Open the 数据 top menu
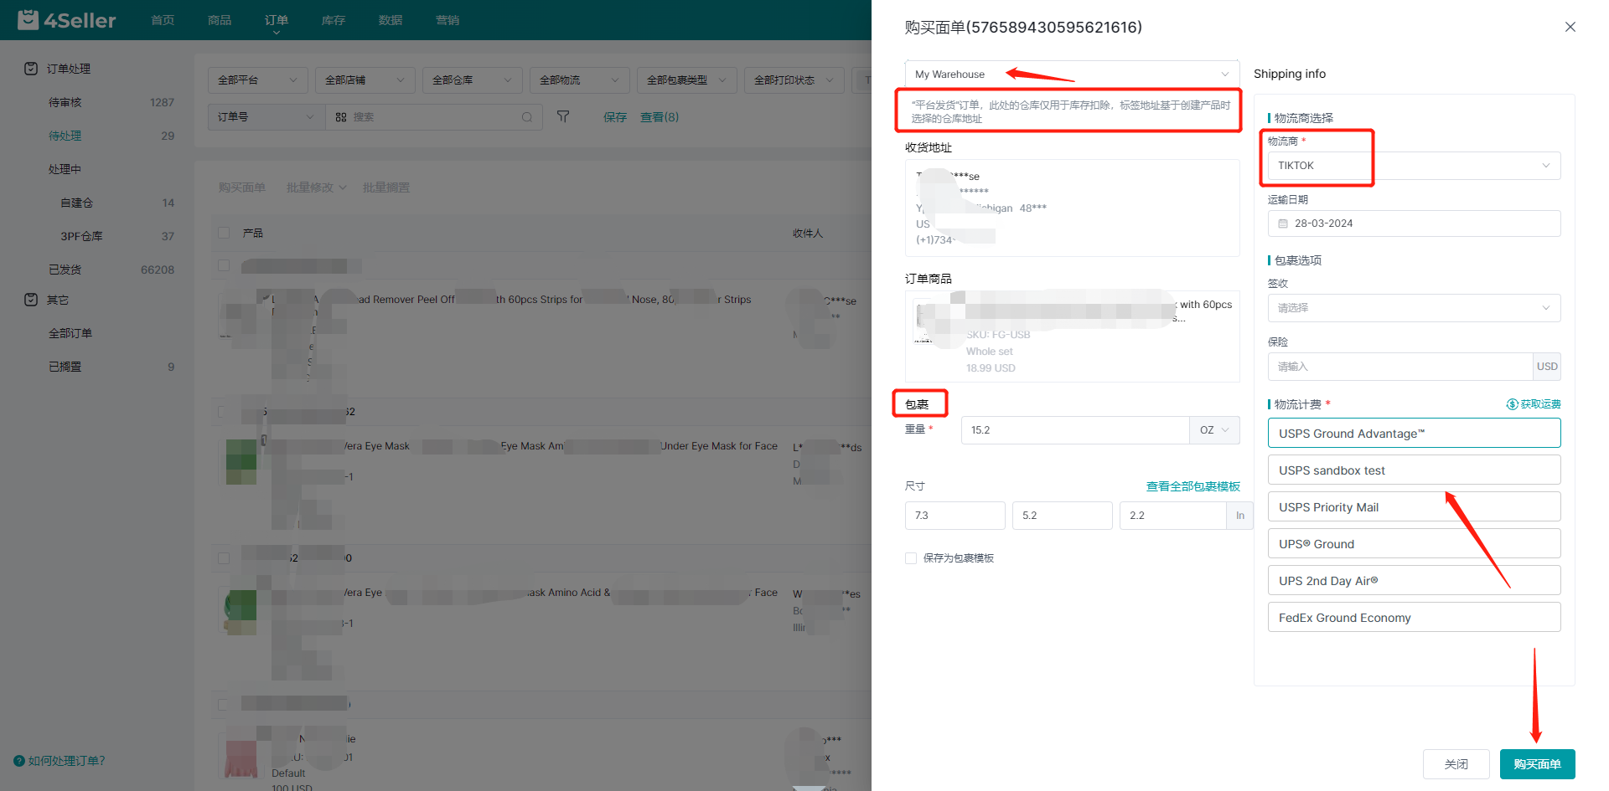Viewport: 1609px width, 791px height. coord(391,20)
